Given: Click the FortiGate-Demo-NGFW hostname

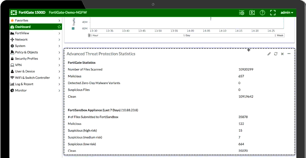Looking at the screenshot, I should 68,13.
